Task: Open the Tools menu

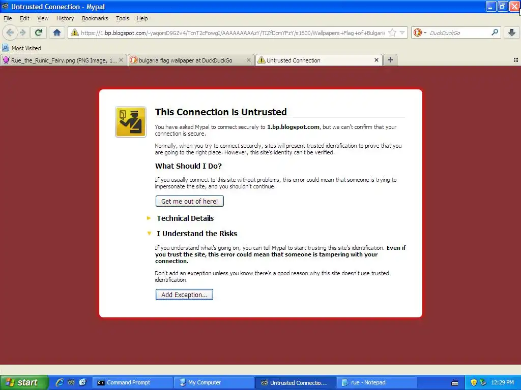Action: coord(122,18)
